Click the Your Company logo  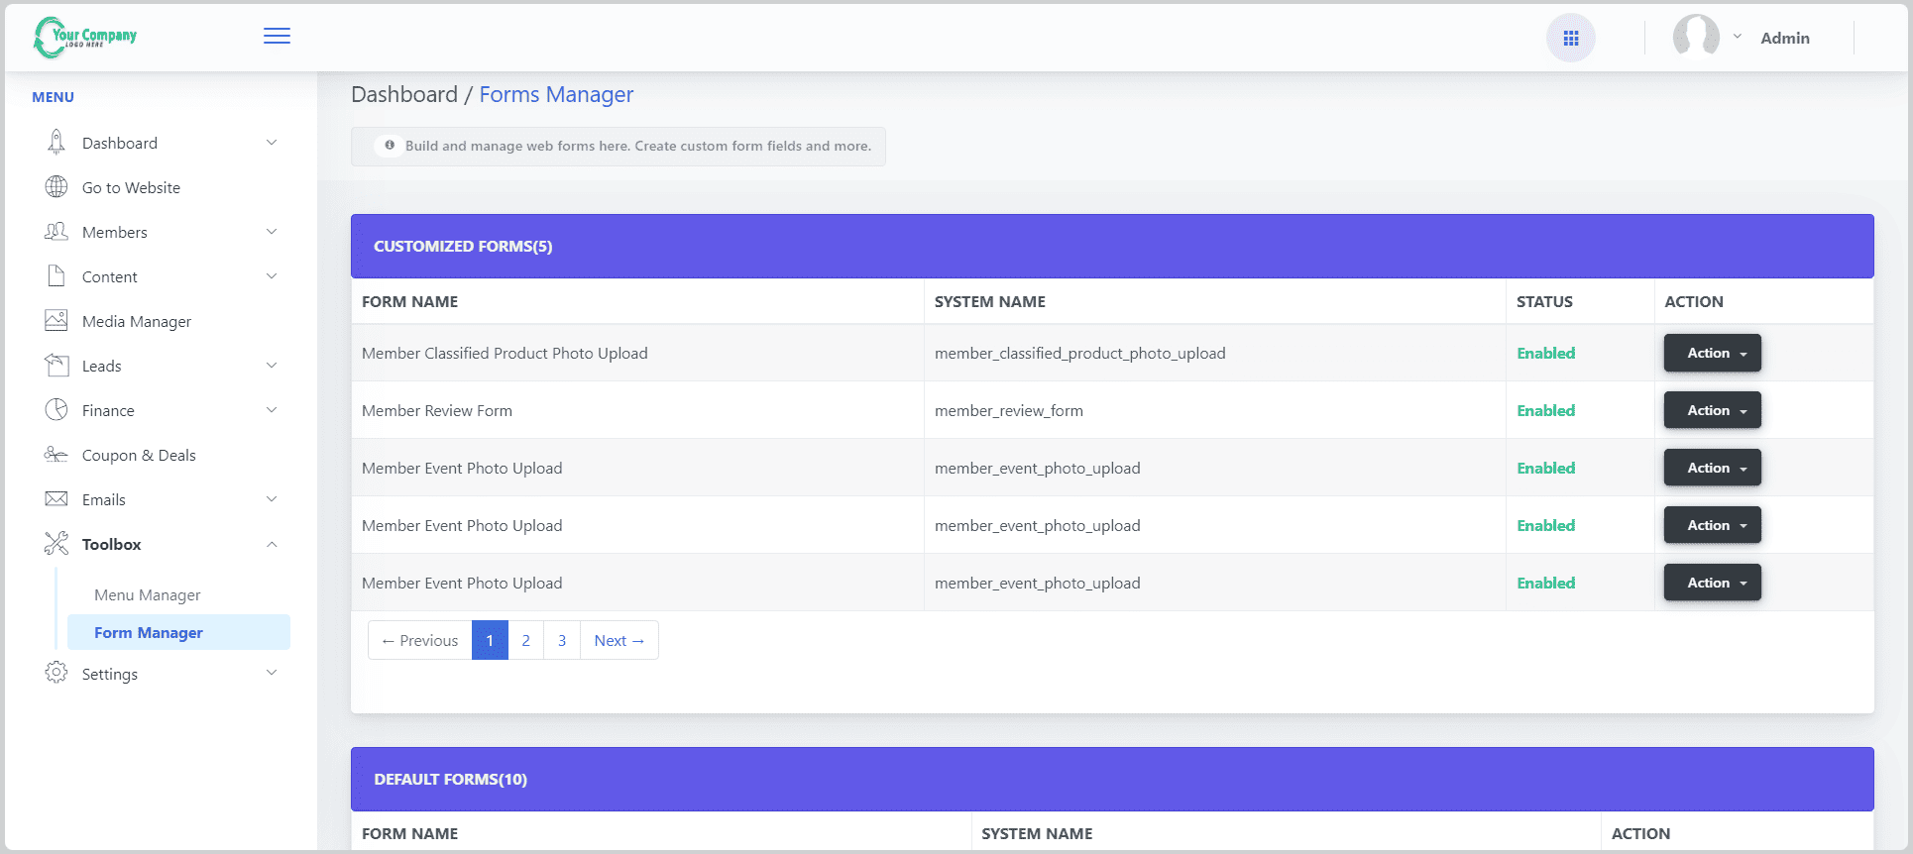point(86,37)
